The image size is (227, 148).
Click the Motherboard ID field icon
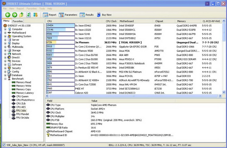pos(48,135)
